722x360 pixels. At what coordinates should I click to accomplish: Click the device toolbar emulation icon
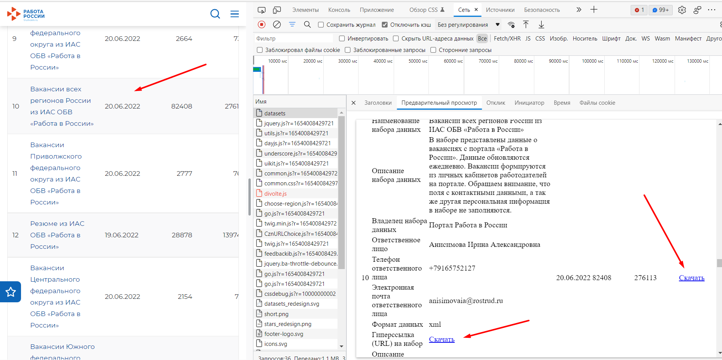tap(277, 10)
